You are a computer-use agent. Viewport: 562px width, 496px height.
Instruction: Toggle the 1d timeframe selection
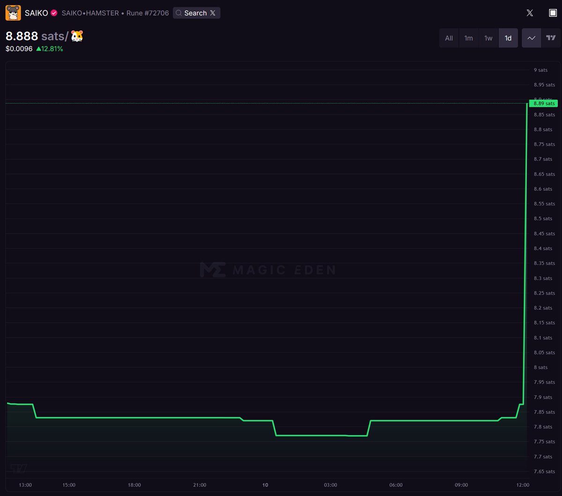click(x=508, y=38)
